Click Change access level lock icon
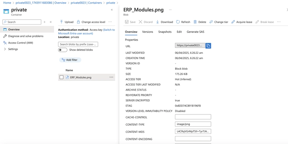288x144 pixels. (78, 22)
